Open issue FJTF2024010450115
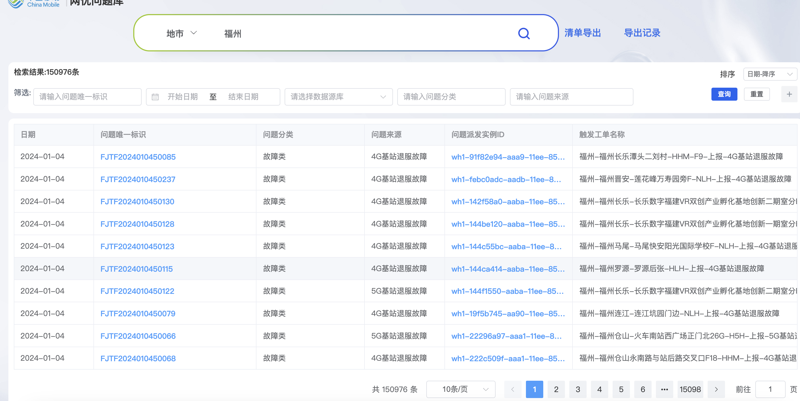 coord(136,269)
